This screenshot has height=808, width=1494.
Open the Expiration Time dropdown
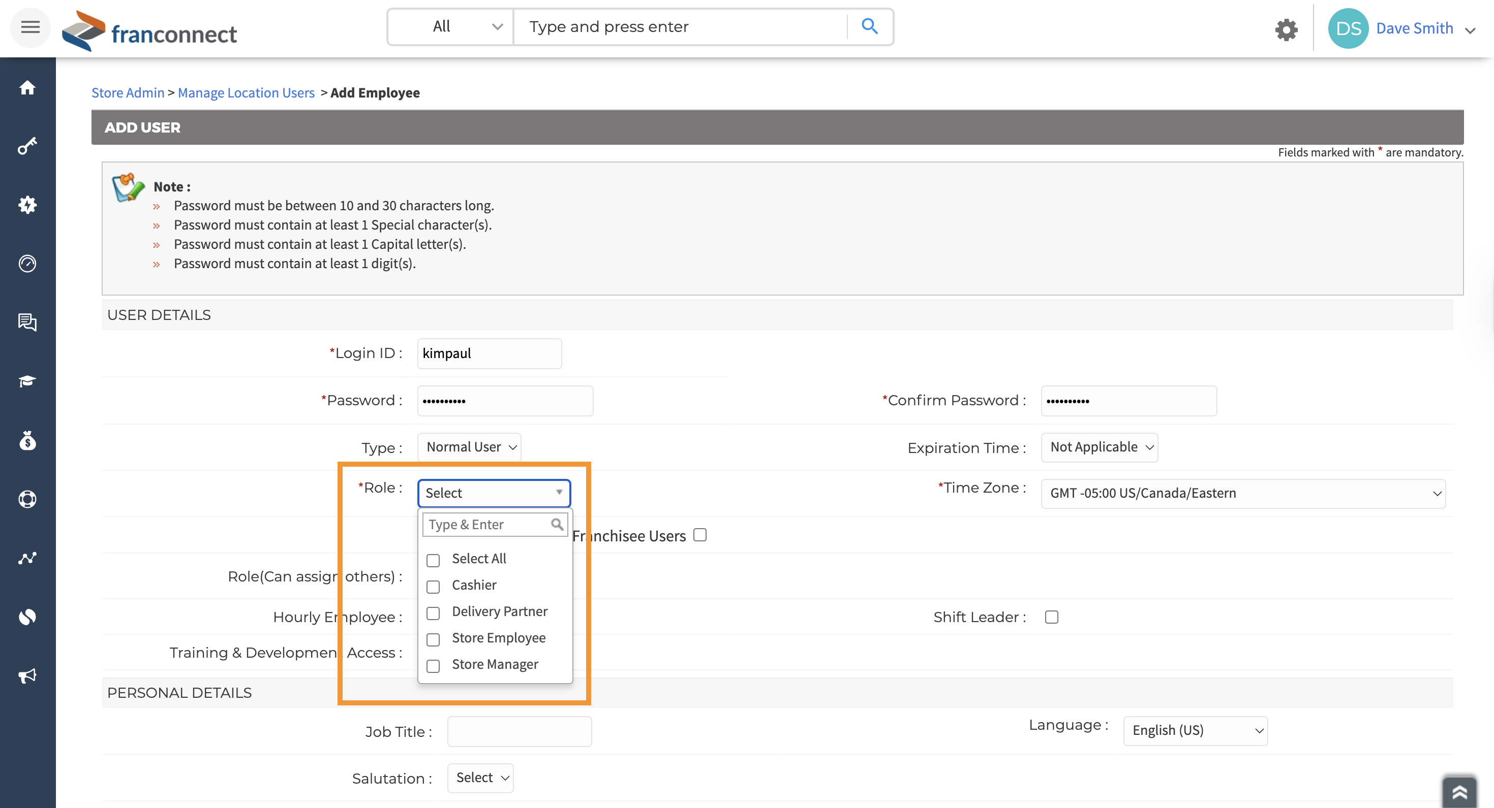(x=1099, y=447)
